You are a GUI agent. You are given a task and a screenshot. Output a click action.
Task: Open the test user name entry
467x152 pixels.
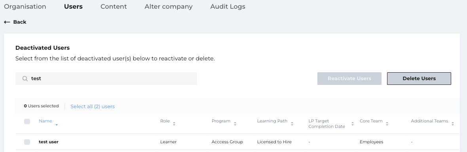[x=49, y=142]
